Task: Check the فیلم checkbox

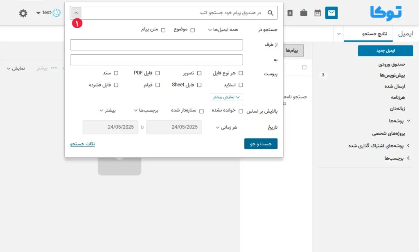Action: tap(158, 85)
